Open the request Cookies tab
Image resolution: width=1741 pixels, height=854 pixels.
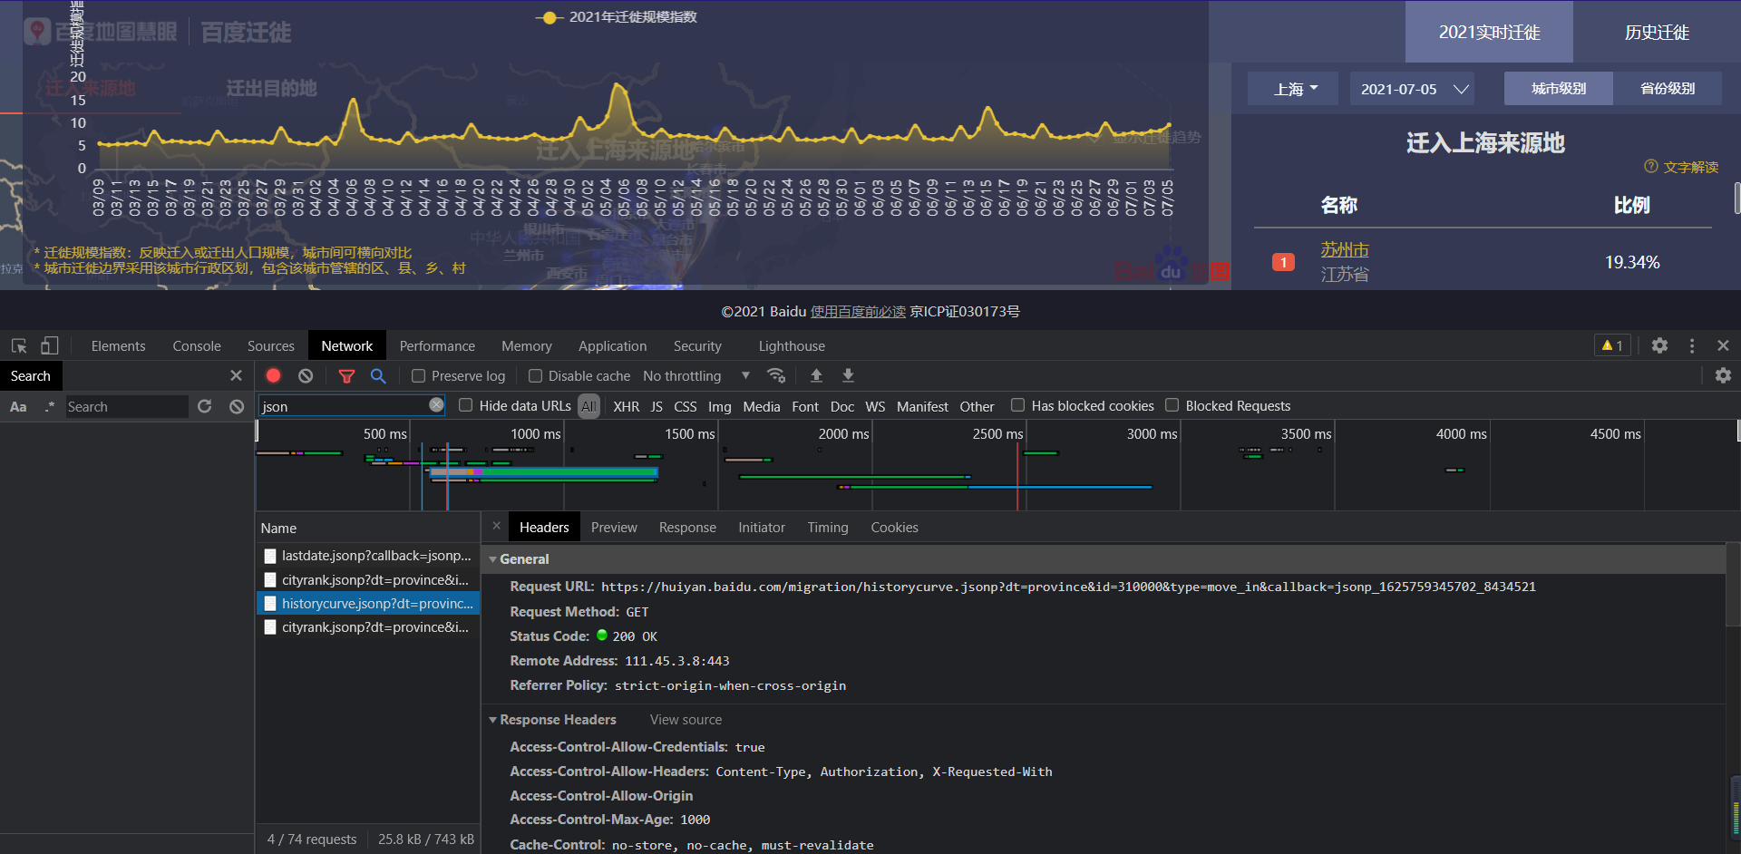[894, 528]
